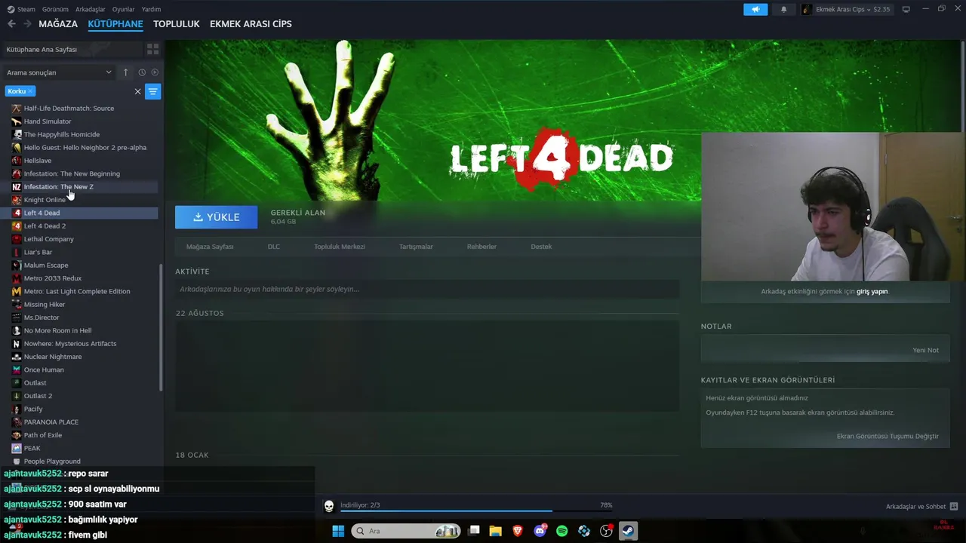
Task: Click the taskbar Ara search box
Action: (407, 531)
